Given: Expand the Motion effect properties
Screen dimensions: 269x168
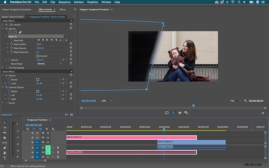Looking at the screenshot, I should coord(3,25).
